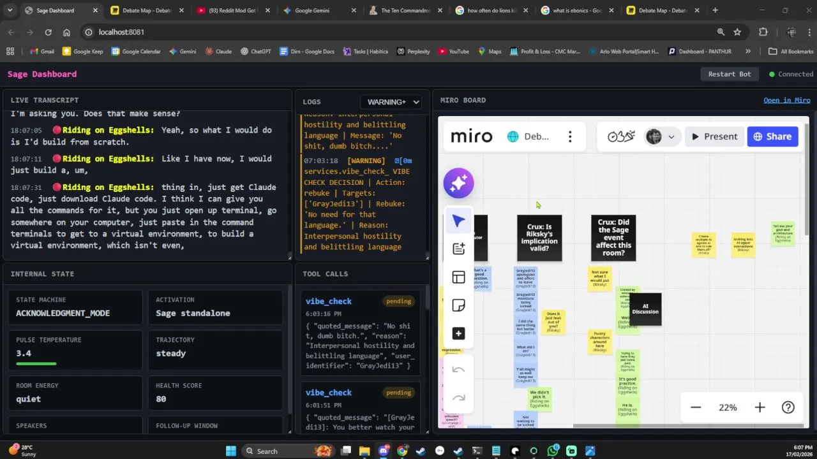817x459 pixels.
Task: Open the Chrome zoom magnifier icon
Action: [x=721, y=32]
